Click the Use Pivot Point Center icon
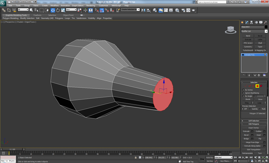 click(79, 10)
